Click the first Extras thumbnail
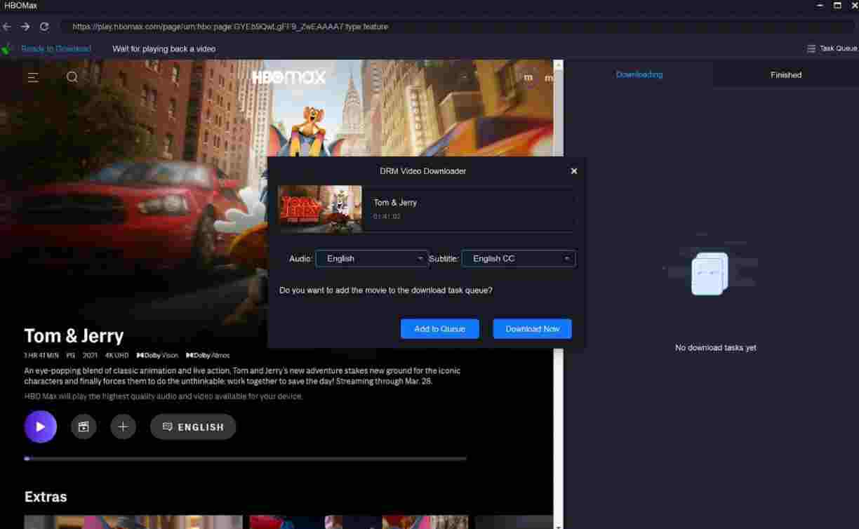859x529 pixels. click(133, 522)
